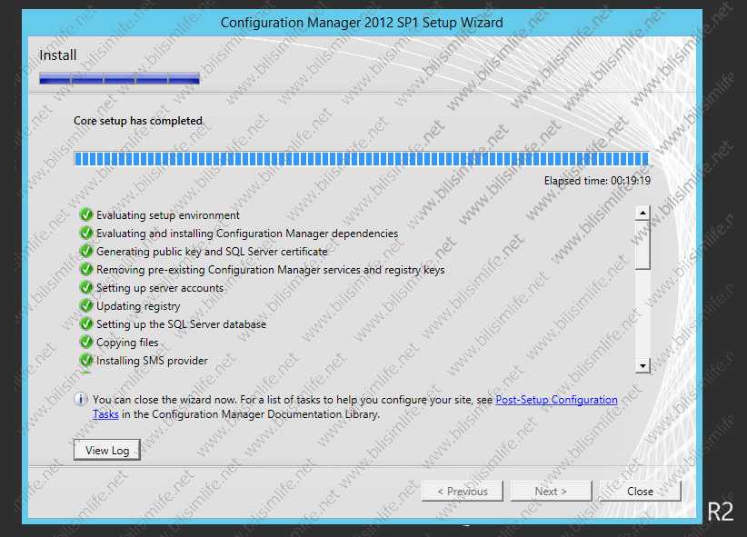Click the View Log button
The width and height of the screenshot is (747, 537).
point(107,450)
